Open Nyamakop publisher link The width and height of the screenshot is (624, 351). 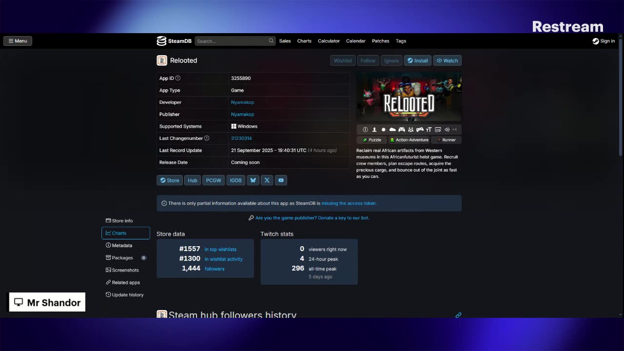(x=242, y=114)
